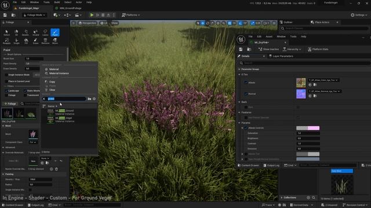Select the foliage Reapply tool
Viewport: 371px width, 208px height.
[x=6, y=41]
